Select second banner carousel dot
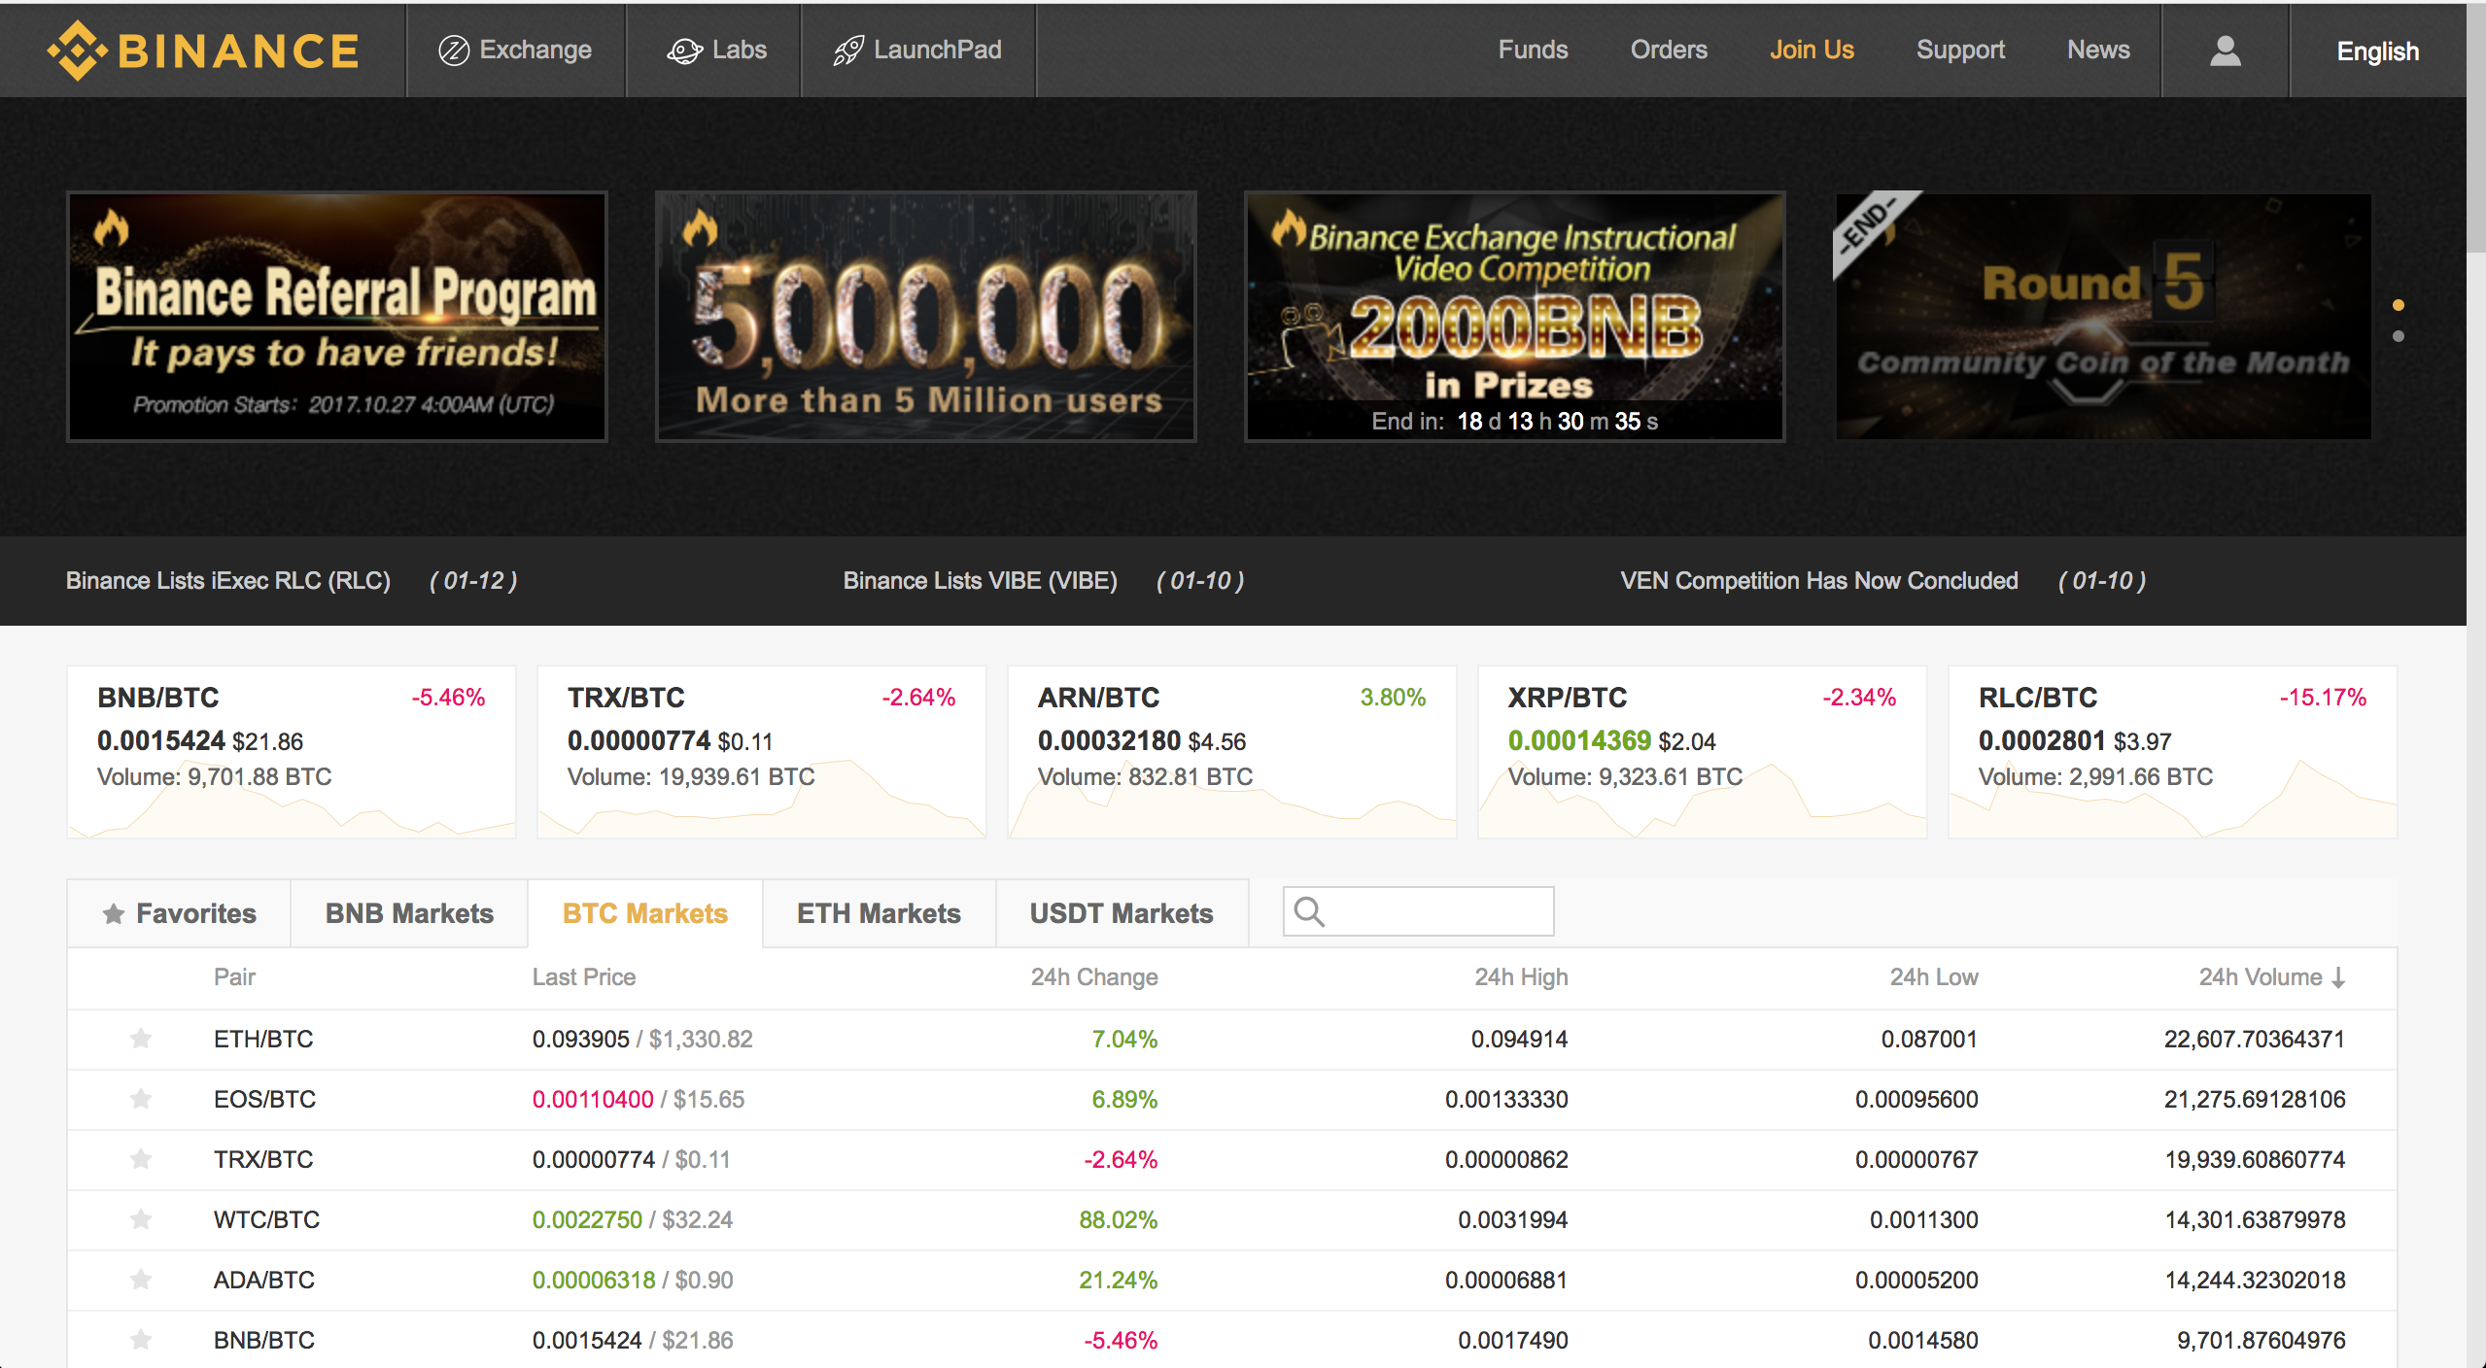 click(x=2398, y=336)
